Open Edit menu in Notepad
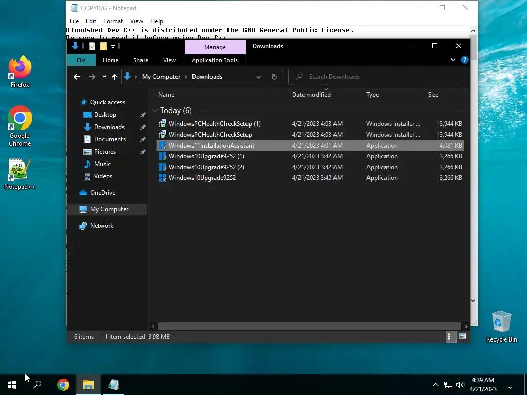 click(x=91, y=21)
